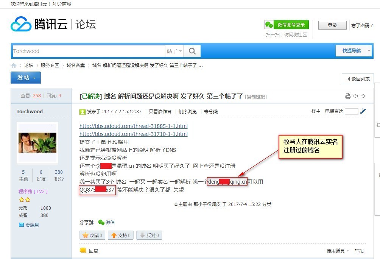Click the previous thread arrow icon
The width and height of the screenshot is (380, 259).
coord(355,96)
